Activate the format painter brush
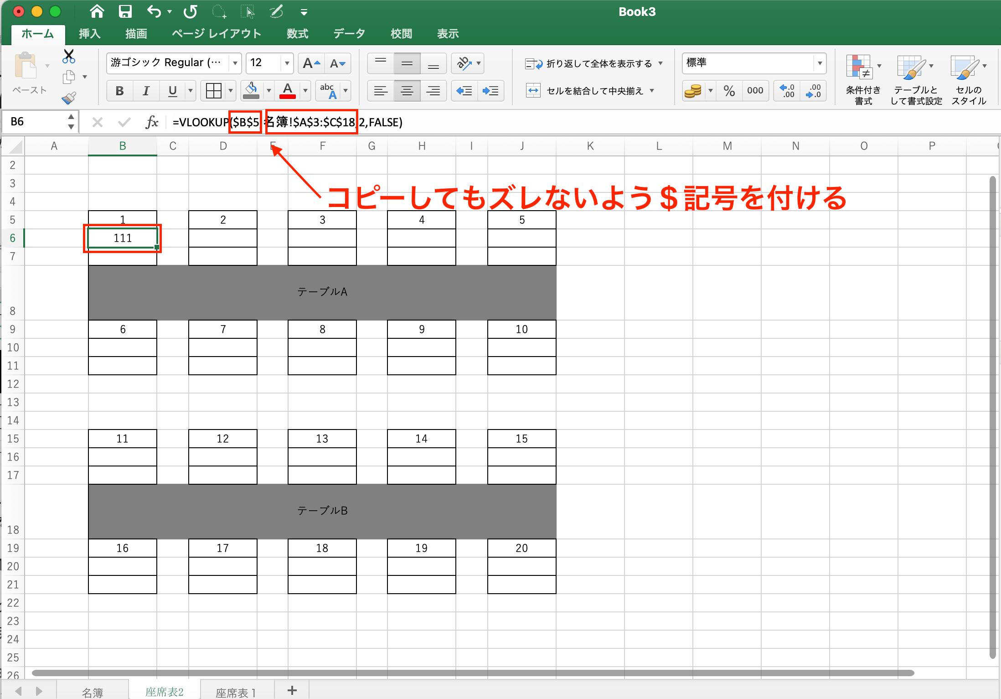Viewport: 1001px width, 699px height. tap(69, 98)
